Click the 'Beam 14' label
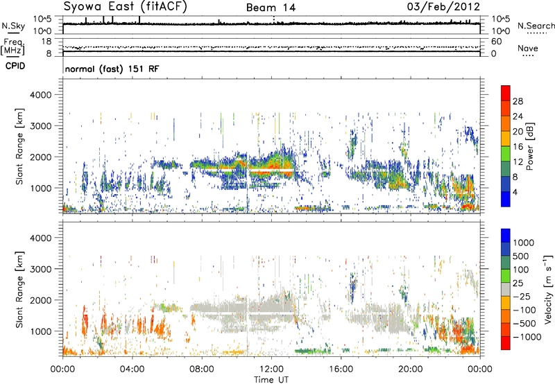Image resolution: width=555 pixels, height=384 pixels. pyautogui.click(x=271, y=8)
